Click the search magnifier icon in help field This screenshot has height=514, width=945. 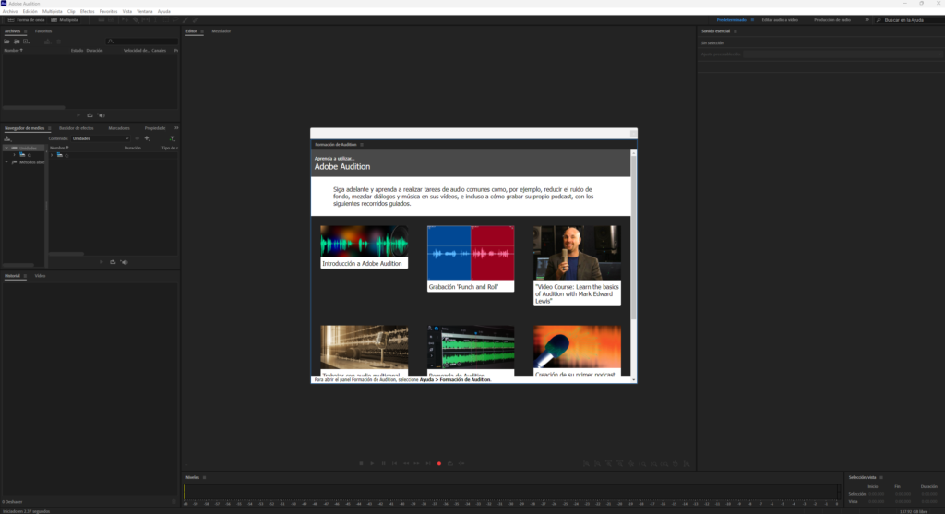(879, 20)
